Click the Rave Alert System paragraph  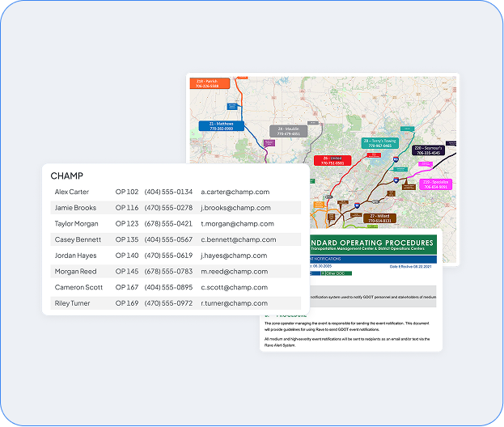pyautogui.click(x=347, y=342)
